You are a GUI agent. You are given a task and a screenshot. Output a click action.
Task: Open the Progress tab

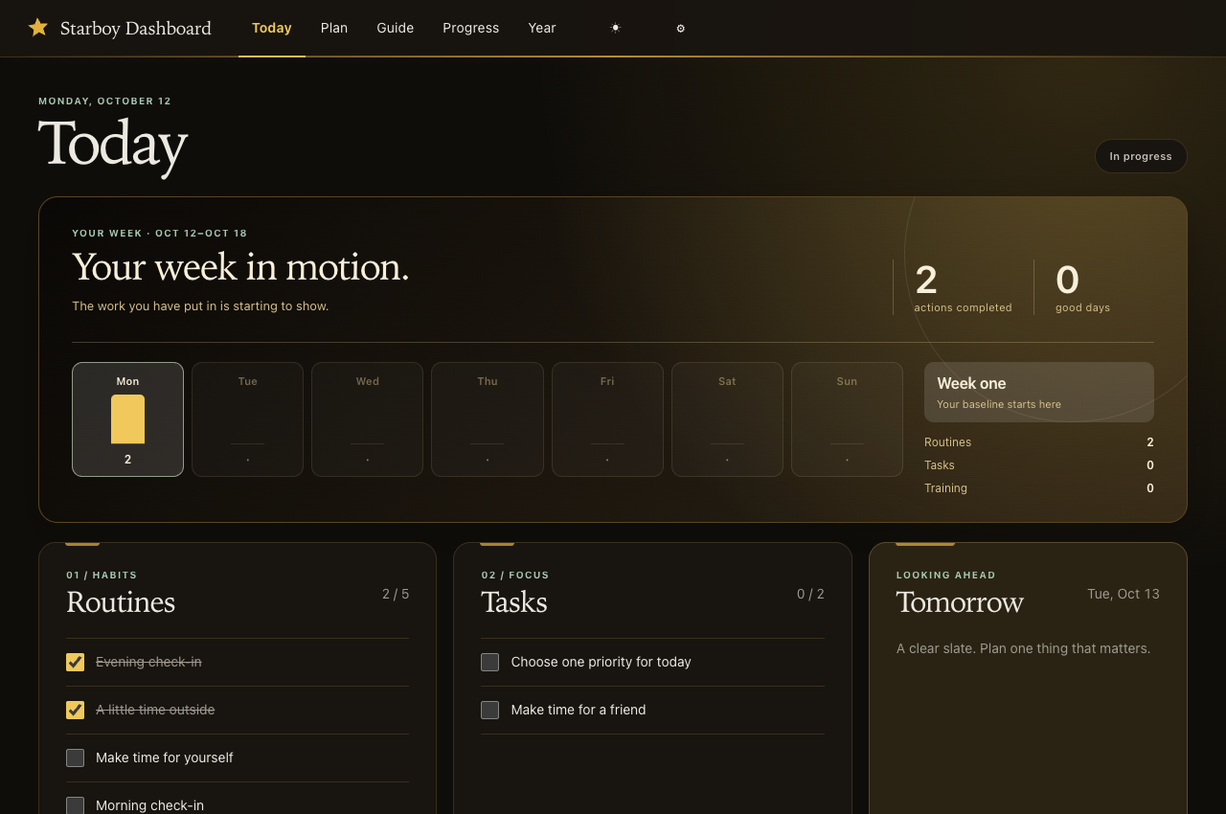click(471, 28)
